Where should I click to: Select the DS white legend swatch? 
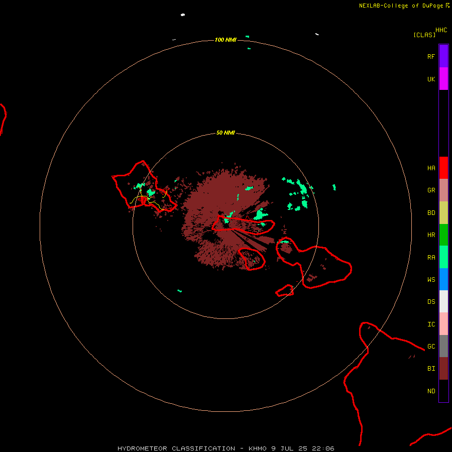(443, 301)
